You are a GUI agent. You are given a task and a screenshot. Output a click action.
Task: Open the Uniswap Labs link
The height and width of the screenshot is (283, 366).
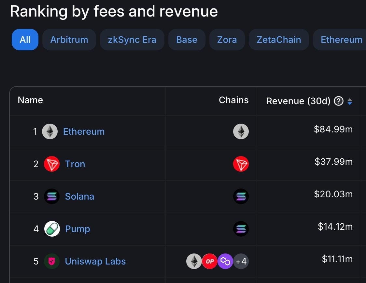pos(95,261)
